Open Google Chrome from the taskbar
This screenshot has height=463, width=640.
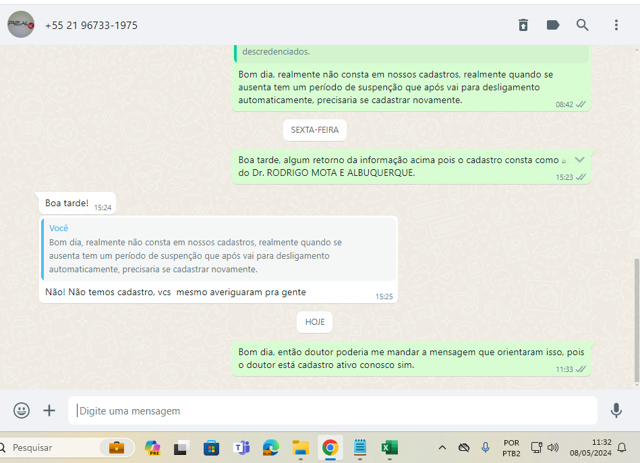tap(330, 447)
